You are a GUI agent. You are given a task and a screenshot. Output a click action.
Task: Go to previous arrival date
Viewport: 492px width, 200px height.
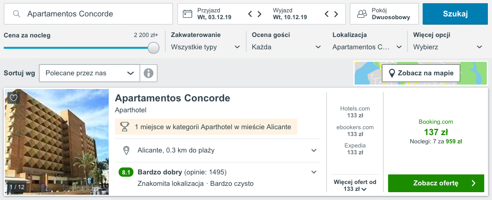point(250,14)
